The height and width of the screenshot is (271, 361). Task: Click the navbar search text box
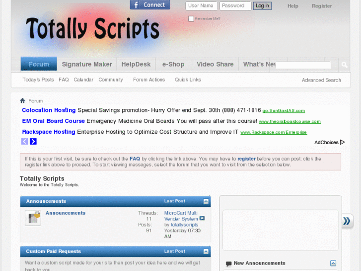[303, 65]
